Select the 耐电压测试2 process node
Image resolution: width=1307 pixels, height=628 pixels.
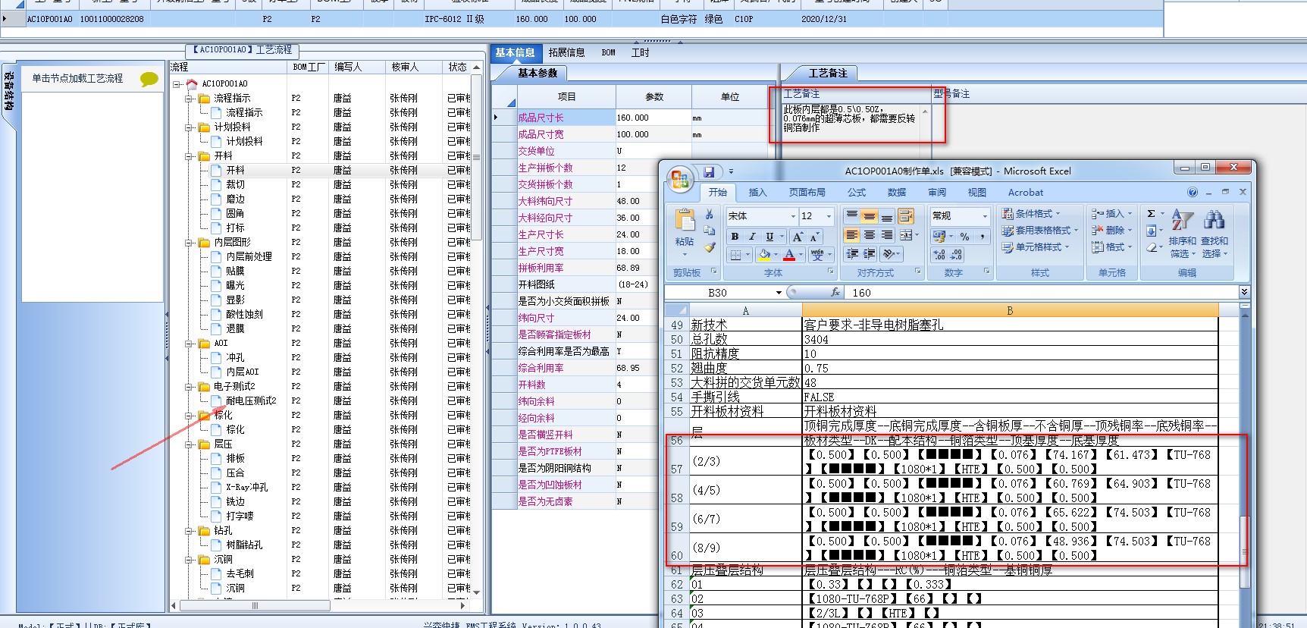tap(251, 401)
